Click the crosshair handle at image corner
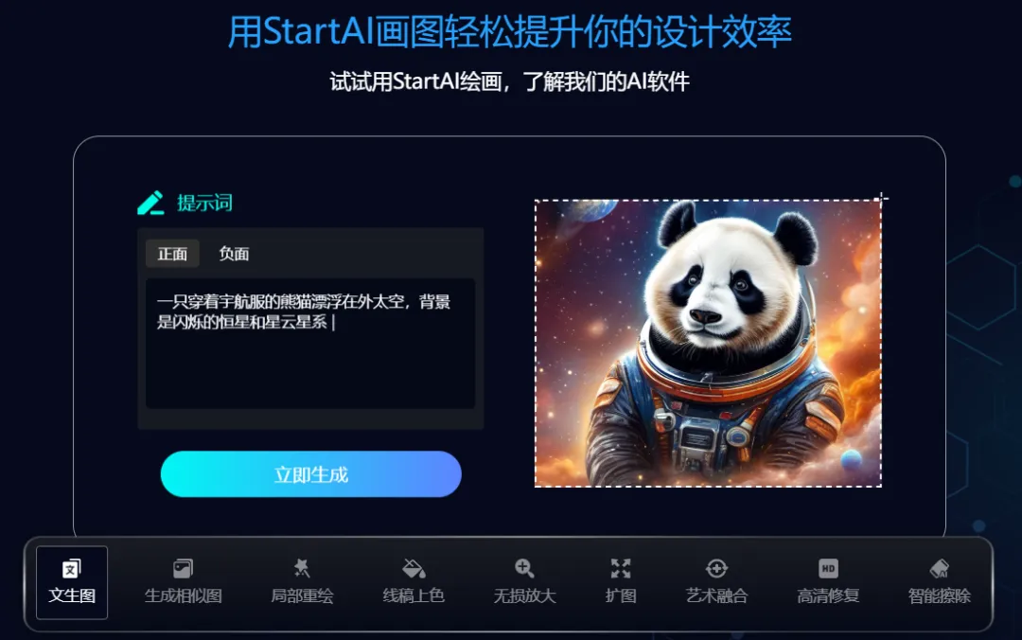This screenshot has width=1022, height=640. point(881,198)
